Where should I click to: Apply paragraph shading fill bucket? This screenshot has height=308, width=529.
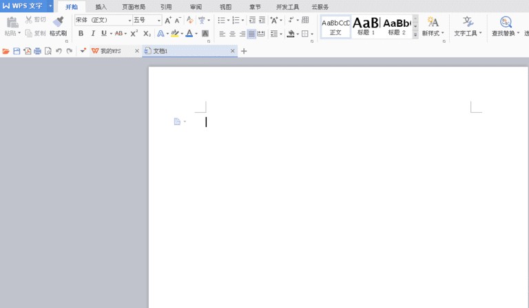pyautogui.click(x=291, y=34)
